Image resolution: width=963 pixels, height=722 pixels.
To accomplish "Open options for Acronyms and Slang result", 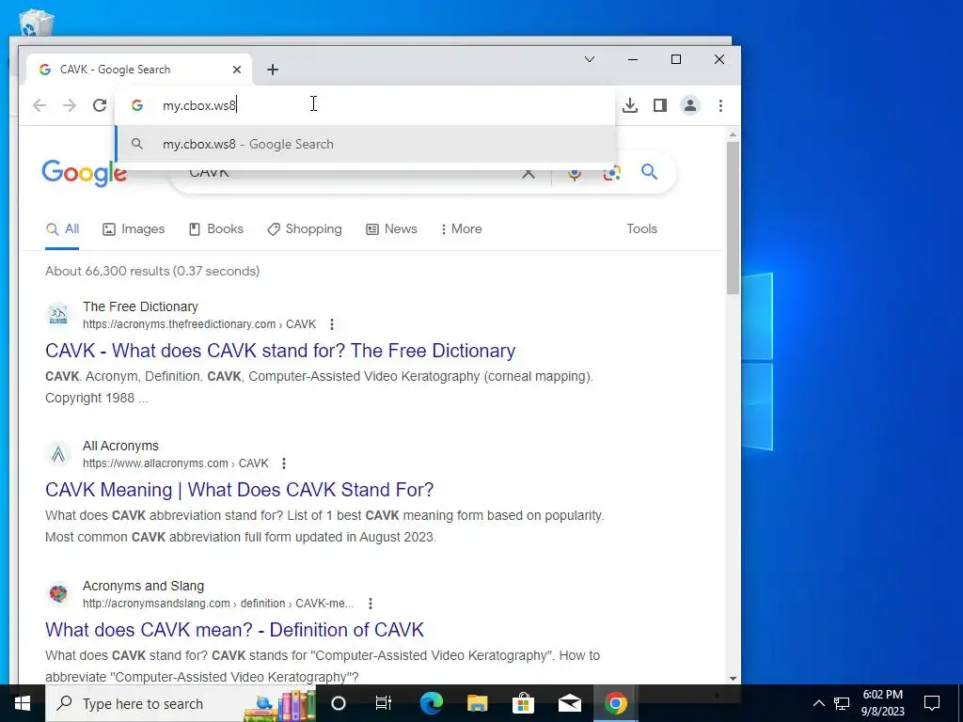I will point(371,604).
